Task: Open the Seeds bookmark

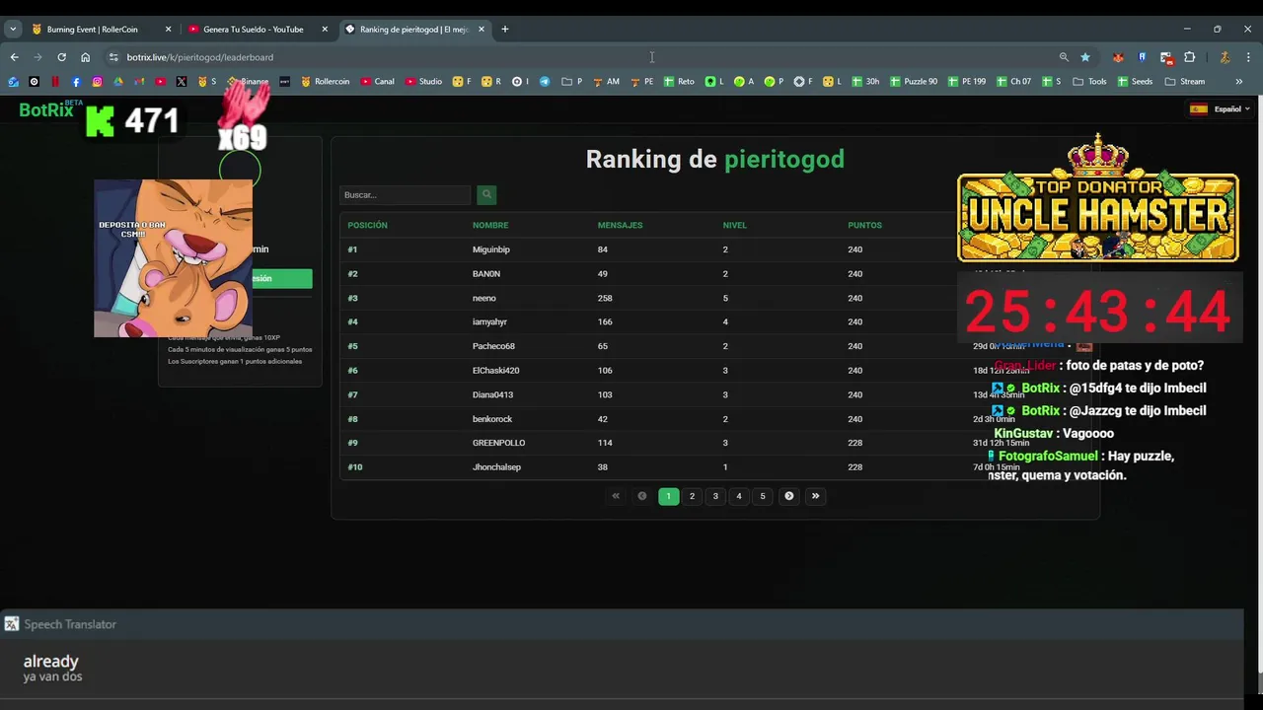Action: 1135,82
